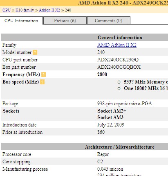Follow the CPU breadcrumb link
168x176 pixels.
click(7, 10)
